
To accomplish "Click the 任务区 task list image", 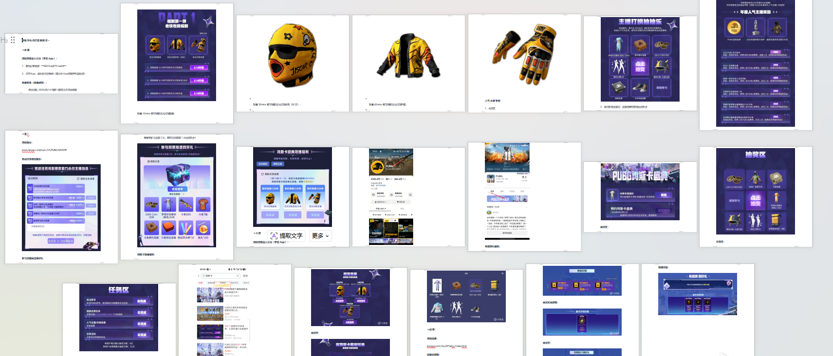I will [x=119, y=318].
